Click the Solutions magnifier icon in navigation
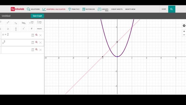This screenshot has height=105, width=186. [28, 9]
